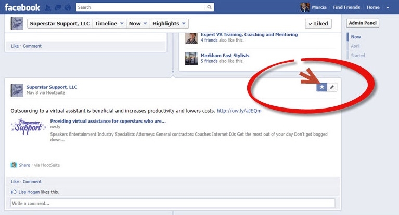Click the Superstar Support avatar on the post
The width and height of the screenshot is (399, 215).
pyautogui.click(x=17, y=90)
